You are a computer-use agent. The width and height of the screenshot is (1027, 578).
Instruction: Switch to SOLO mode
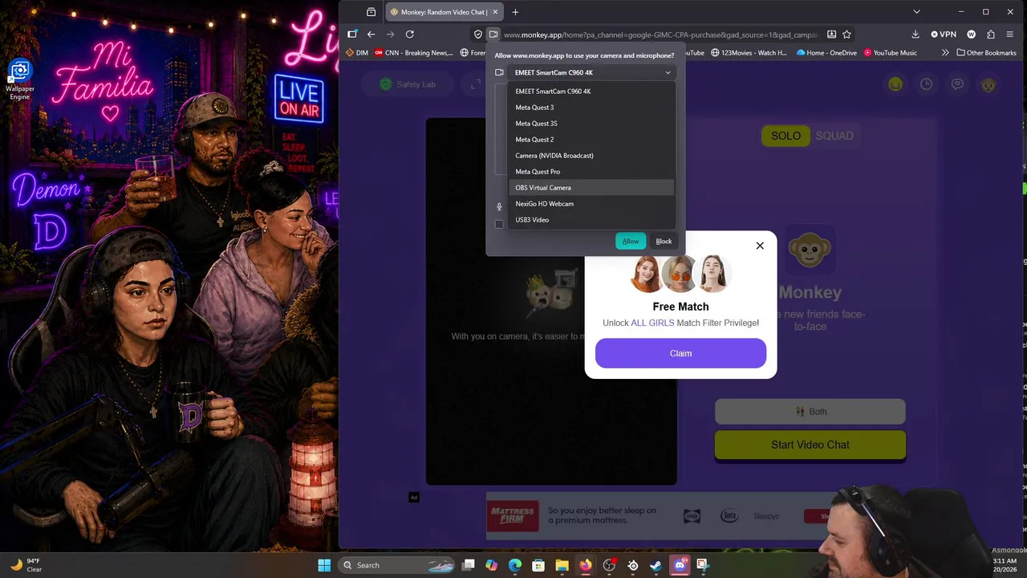point(785,136)
